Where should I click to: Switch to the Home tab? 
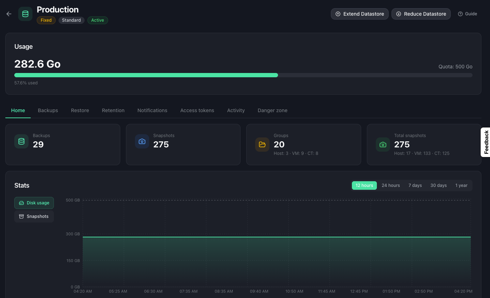pos(18,110)
